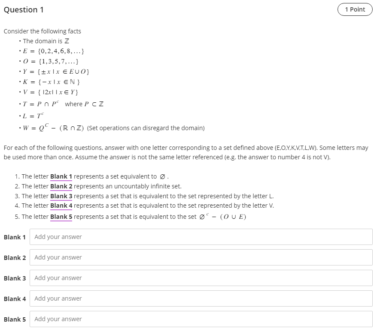Click the 1 Point badge
The height and width of the screenshot is (331, 377).
[355, 9]
